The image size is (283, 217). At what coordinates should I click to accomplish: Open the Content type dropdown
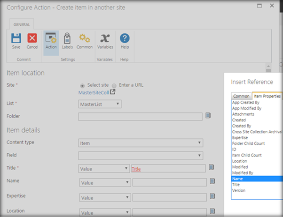(141, 142)
